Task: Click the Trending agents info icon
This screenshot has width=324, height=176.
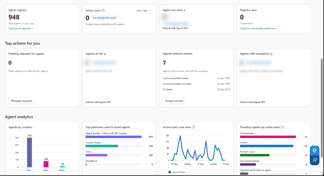Action: (x=282, y=127)
